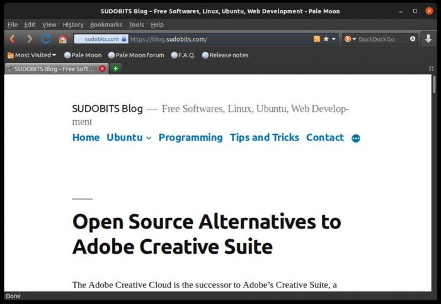Screen dimensions: 441x304
Task: Click the RSS feed icon in address bar
Action: pos(317,39)
